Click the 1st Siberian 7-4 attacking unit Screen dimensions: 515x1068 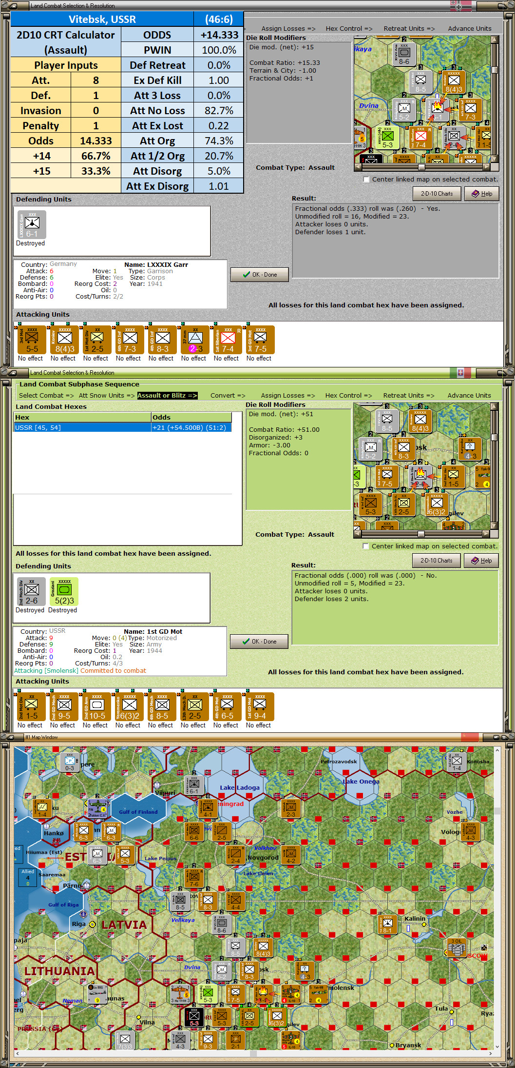coord(227,340)
